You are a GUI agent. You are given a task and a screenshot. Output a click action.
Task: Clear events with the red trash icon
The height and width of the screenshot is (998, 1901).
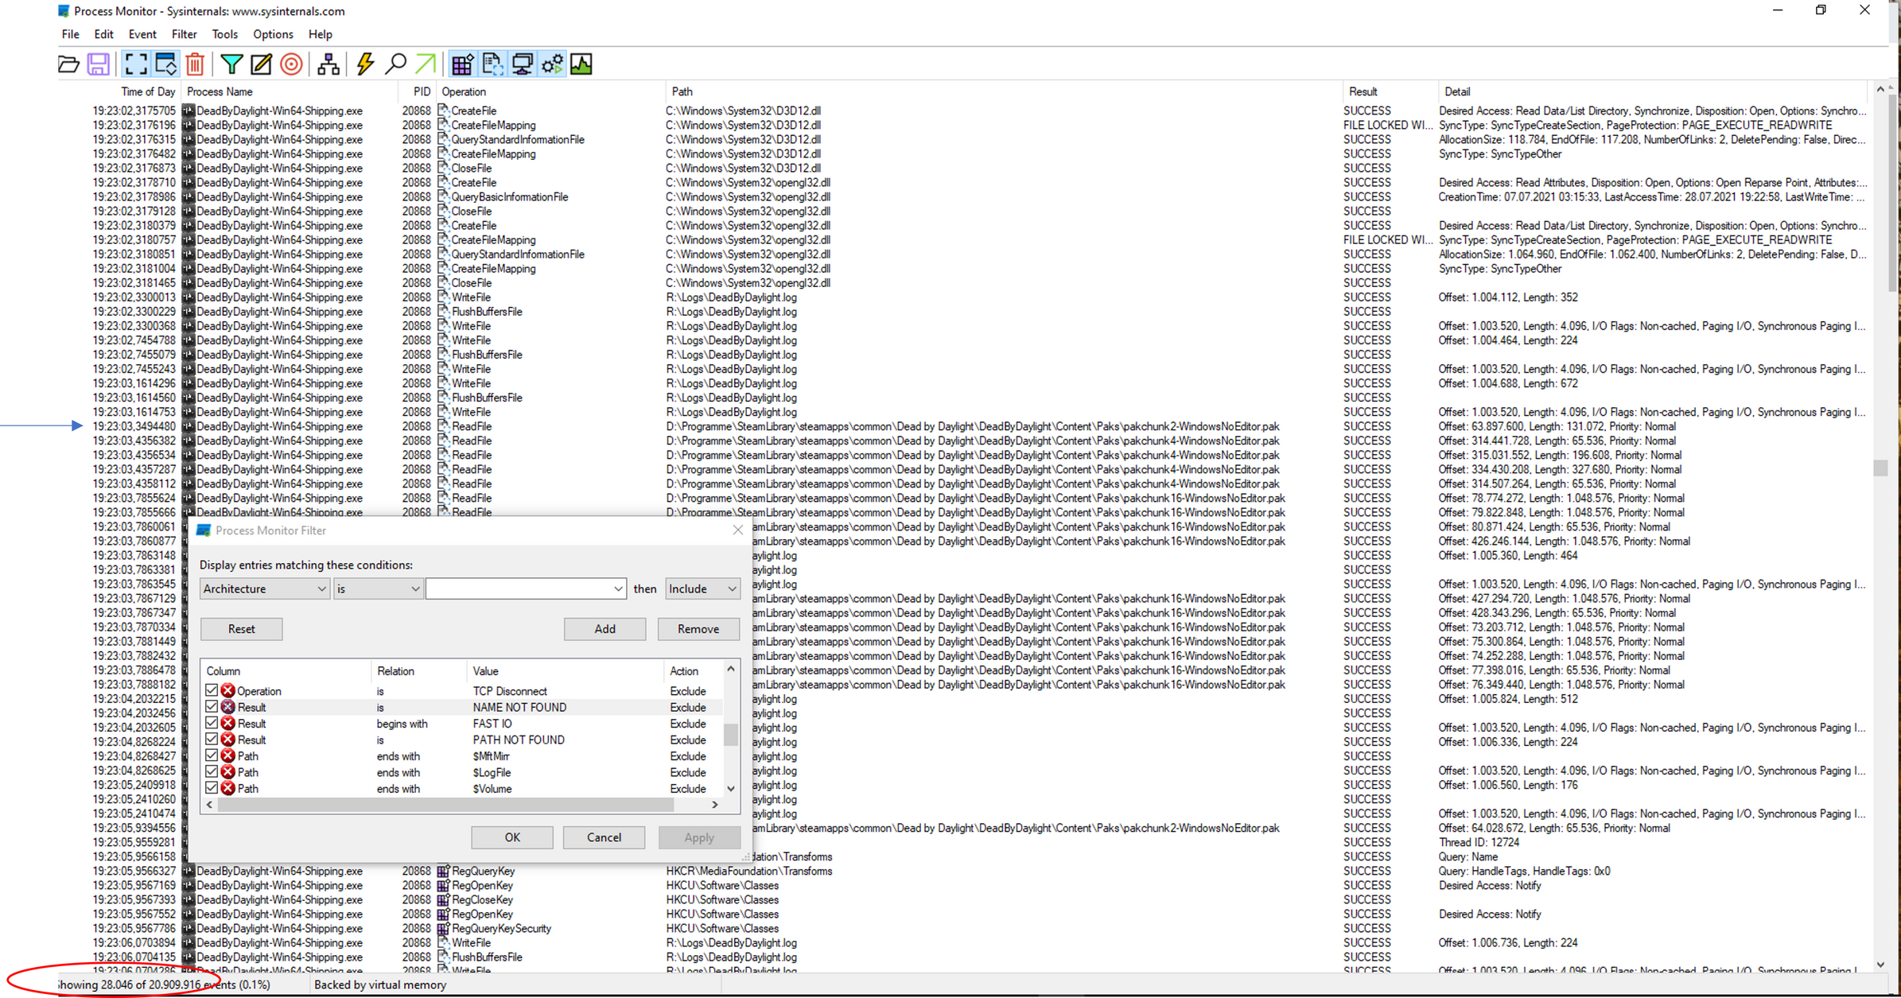195,64
